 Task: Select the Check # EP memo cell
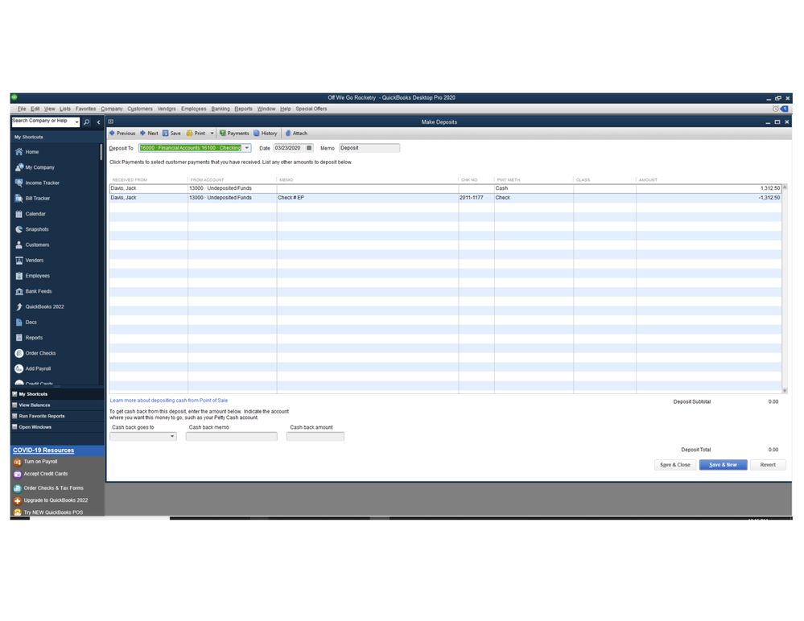pyautogui.click(x=368, y=198)
